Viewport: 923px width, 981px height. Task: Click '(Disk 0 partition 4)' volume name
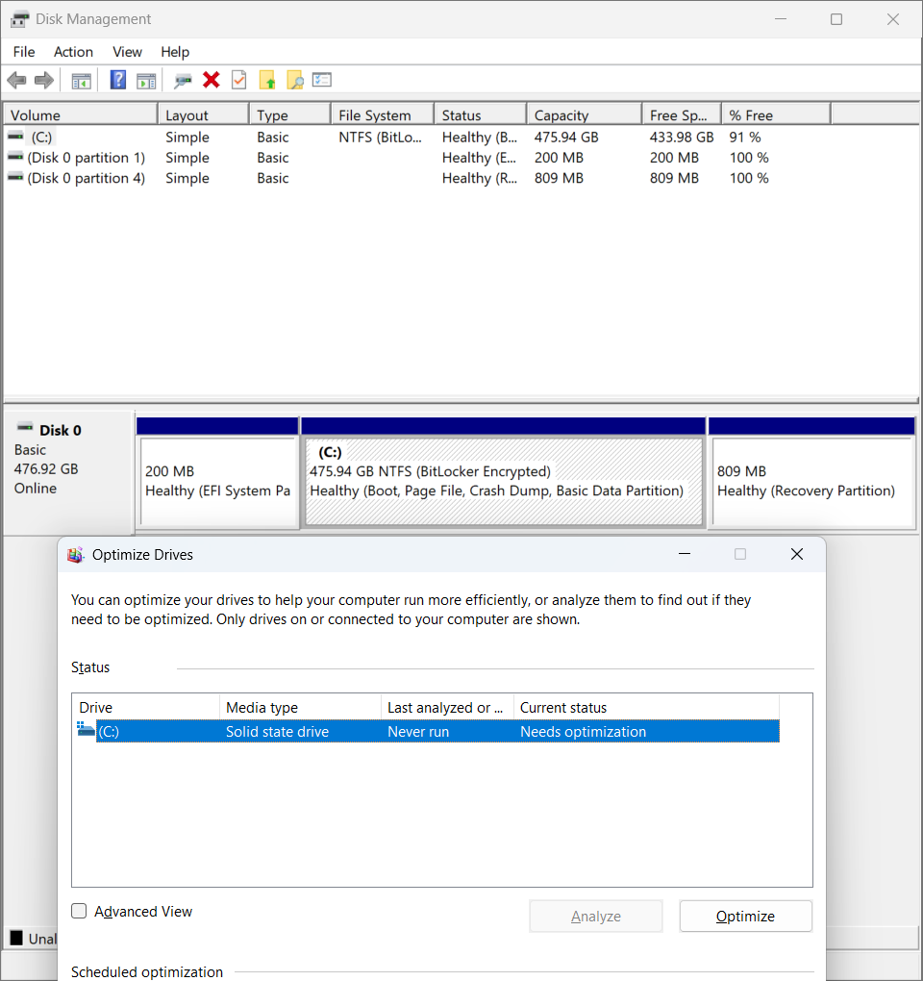(x=87, y=178)
